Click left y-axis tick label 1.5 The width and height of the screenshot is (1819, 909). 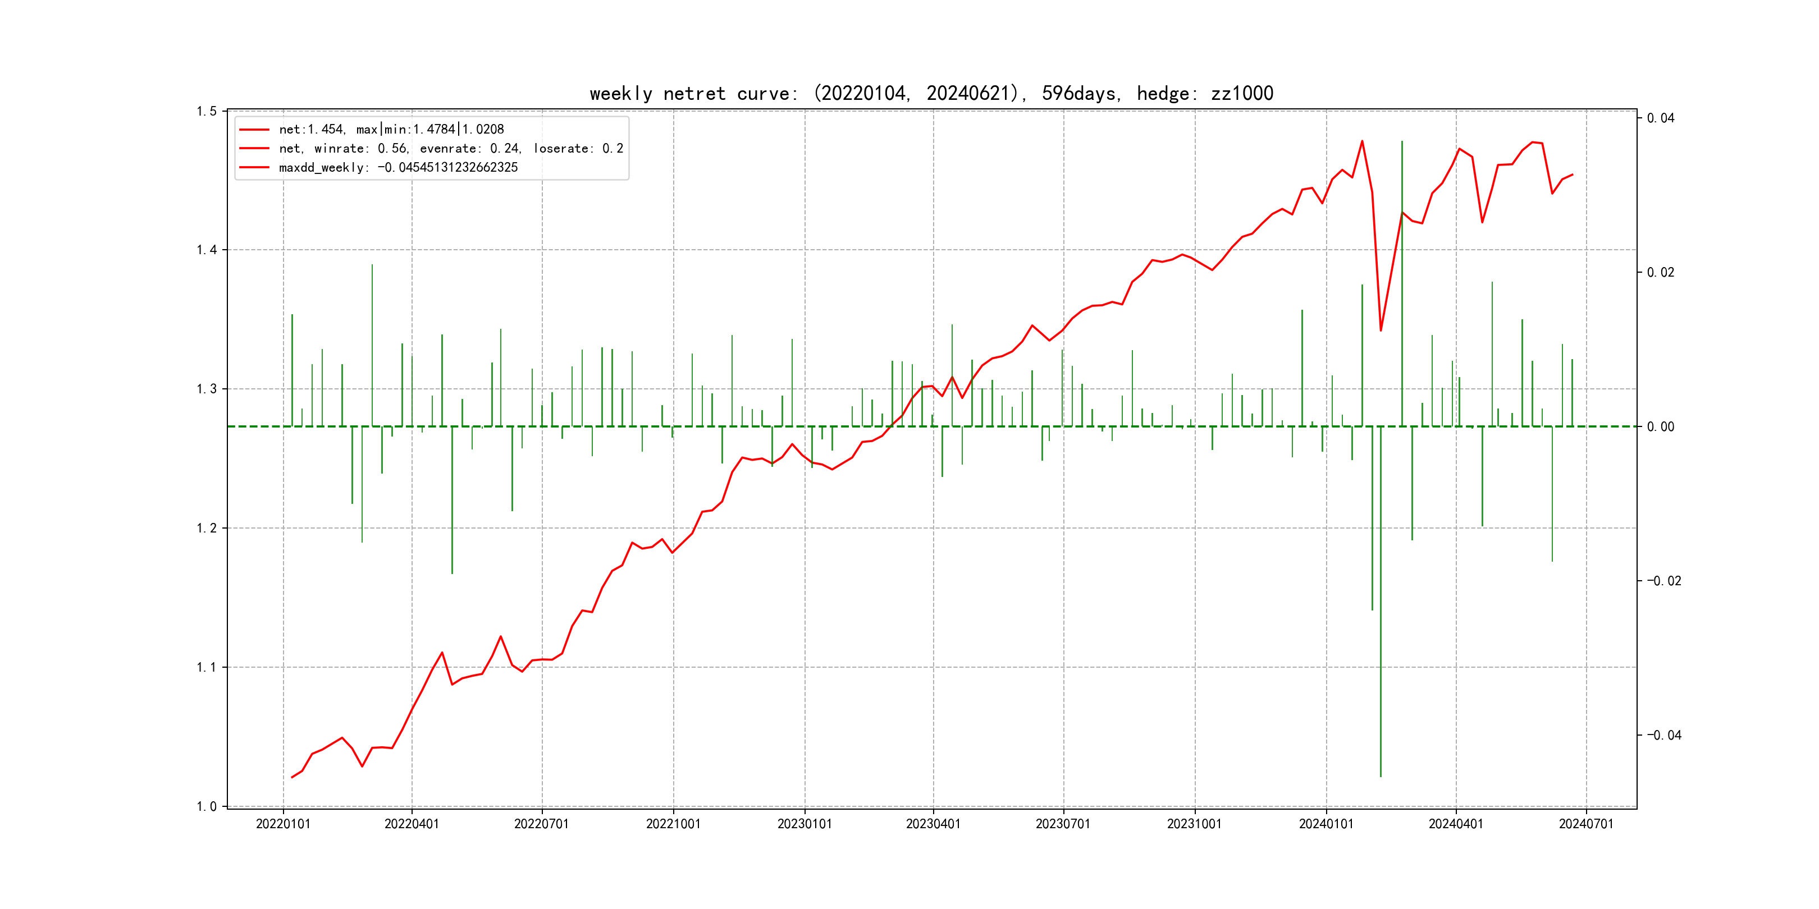[206, 112]
